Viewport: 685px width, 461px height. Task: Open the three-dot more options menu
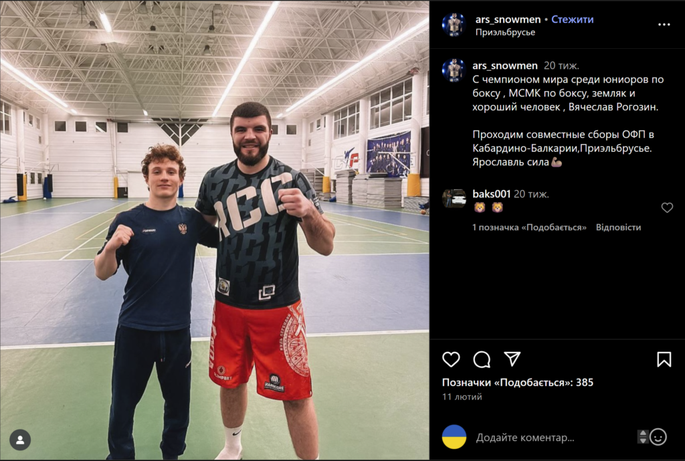click(664, 25)
